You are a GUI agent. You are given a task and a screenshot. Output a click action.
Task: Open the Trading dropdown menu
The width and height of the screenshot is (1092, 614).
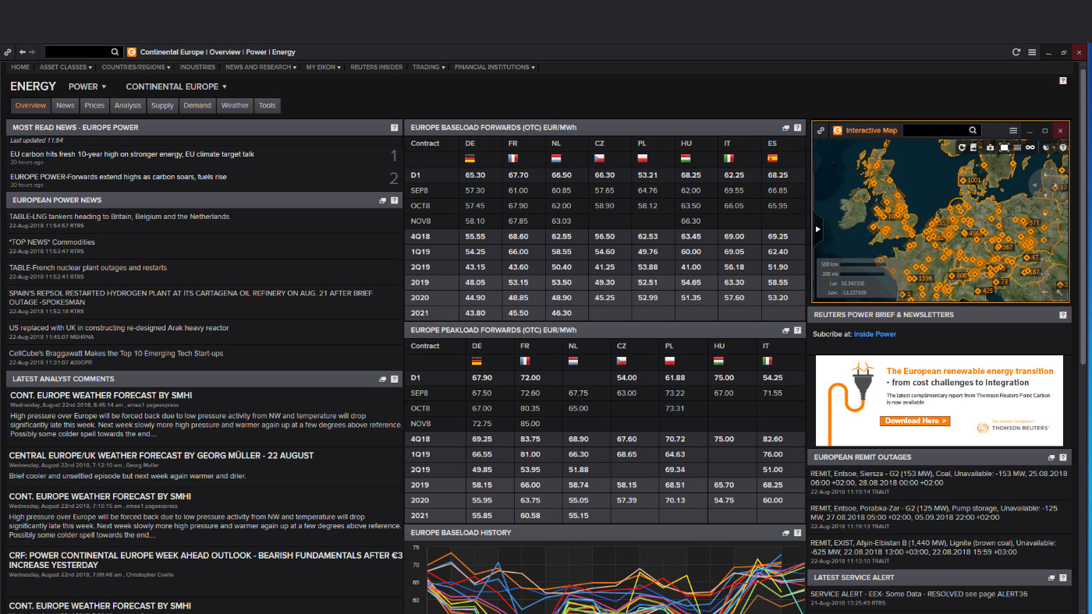(x=428, y=67)
